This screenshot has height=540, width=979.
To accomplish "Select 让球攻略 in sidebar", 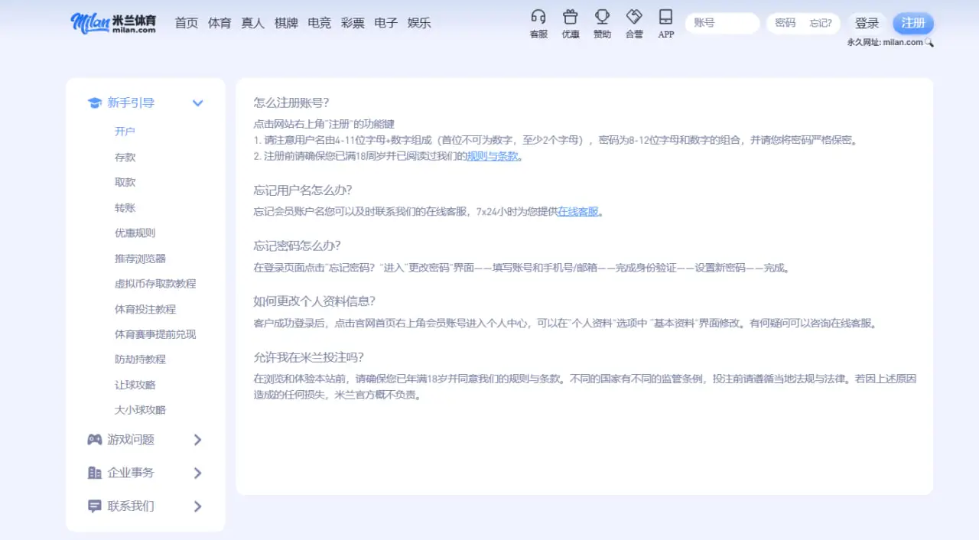I will (x=135, y=385).
